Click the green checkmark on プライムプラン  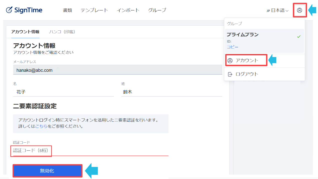click(299, 37)
